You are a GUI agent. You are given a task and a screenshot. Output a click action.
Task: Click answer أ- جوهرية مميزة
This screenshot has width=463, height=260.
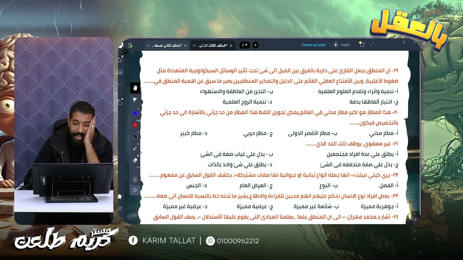[379, 207]
